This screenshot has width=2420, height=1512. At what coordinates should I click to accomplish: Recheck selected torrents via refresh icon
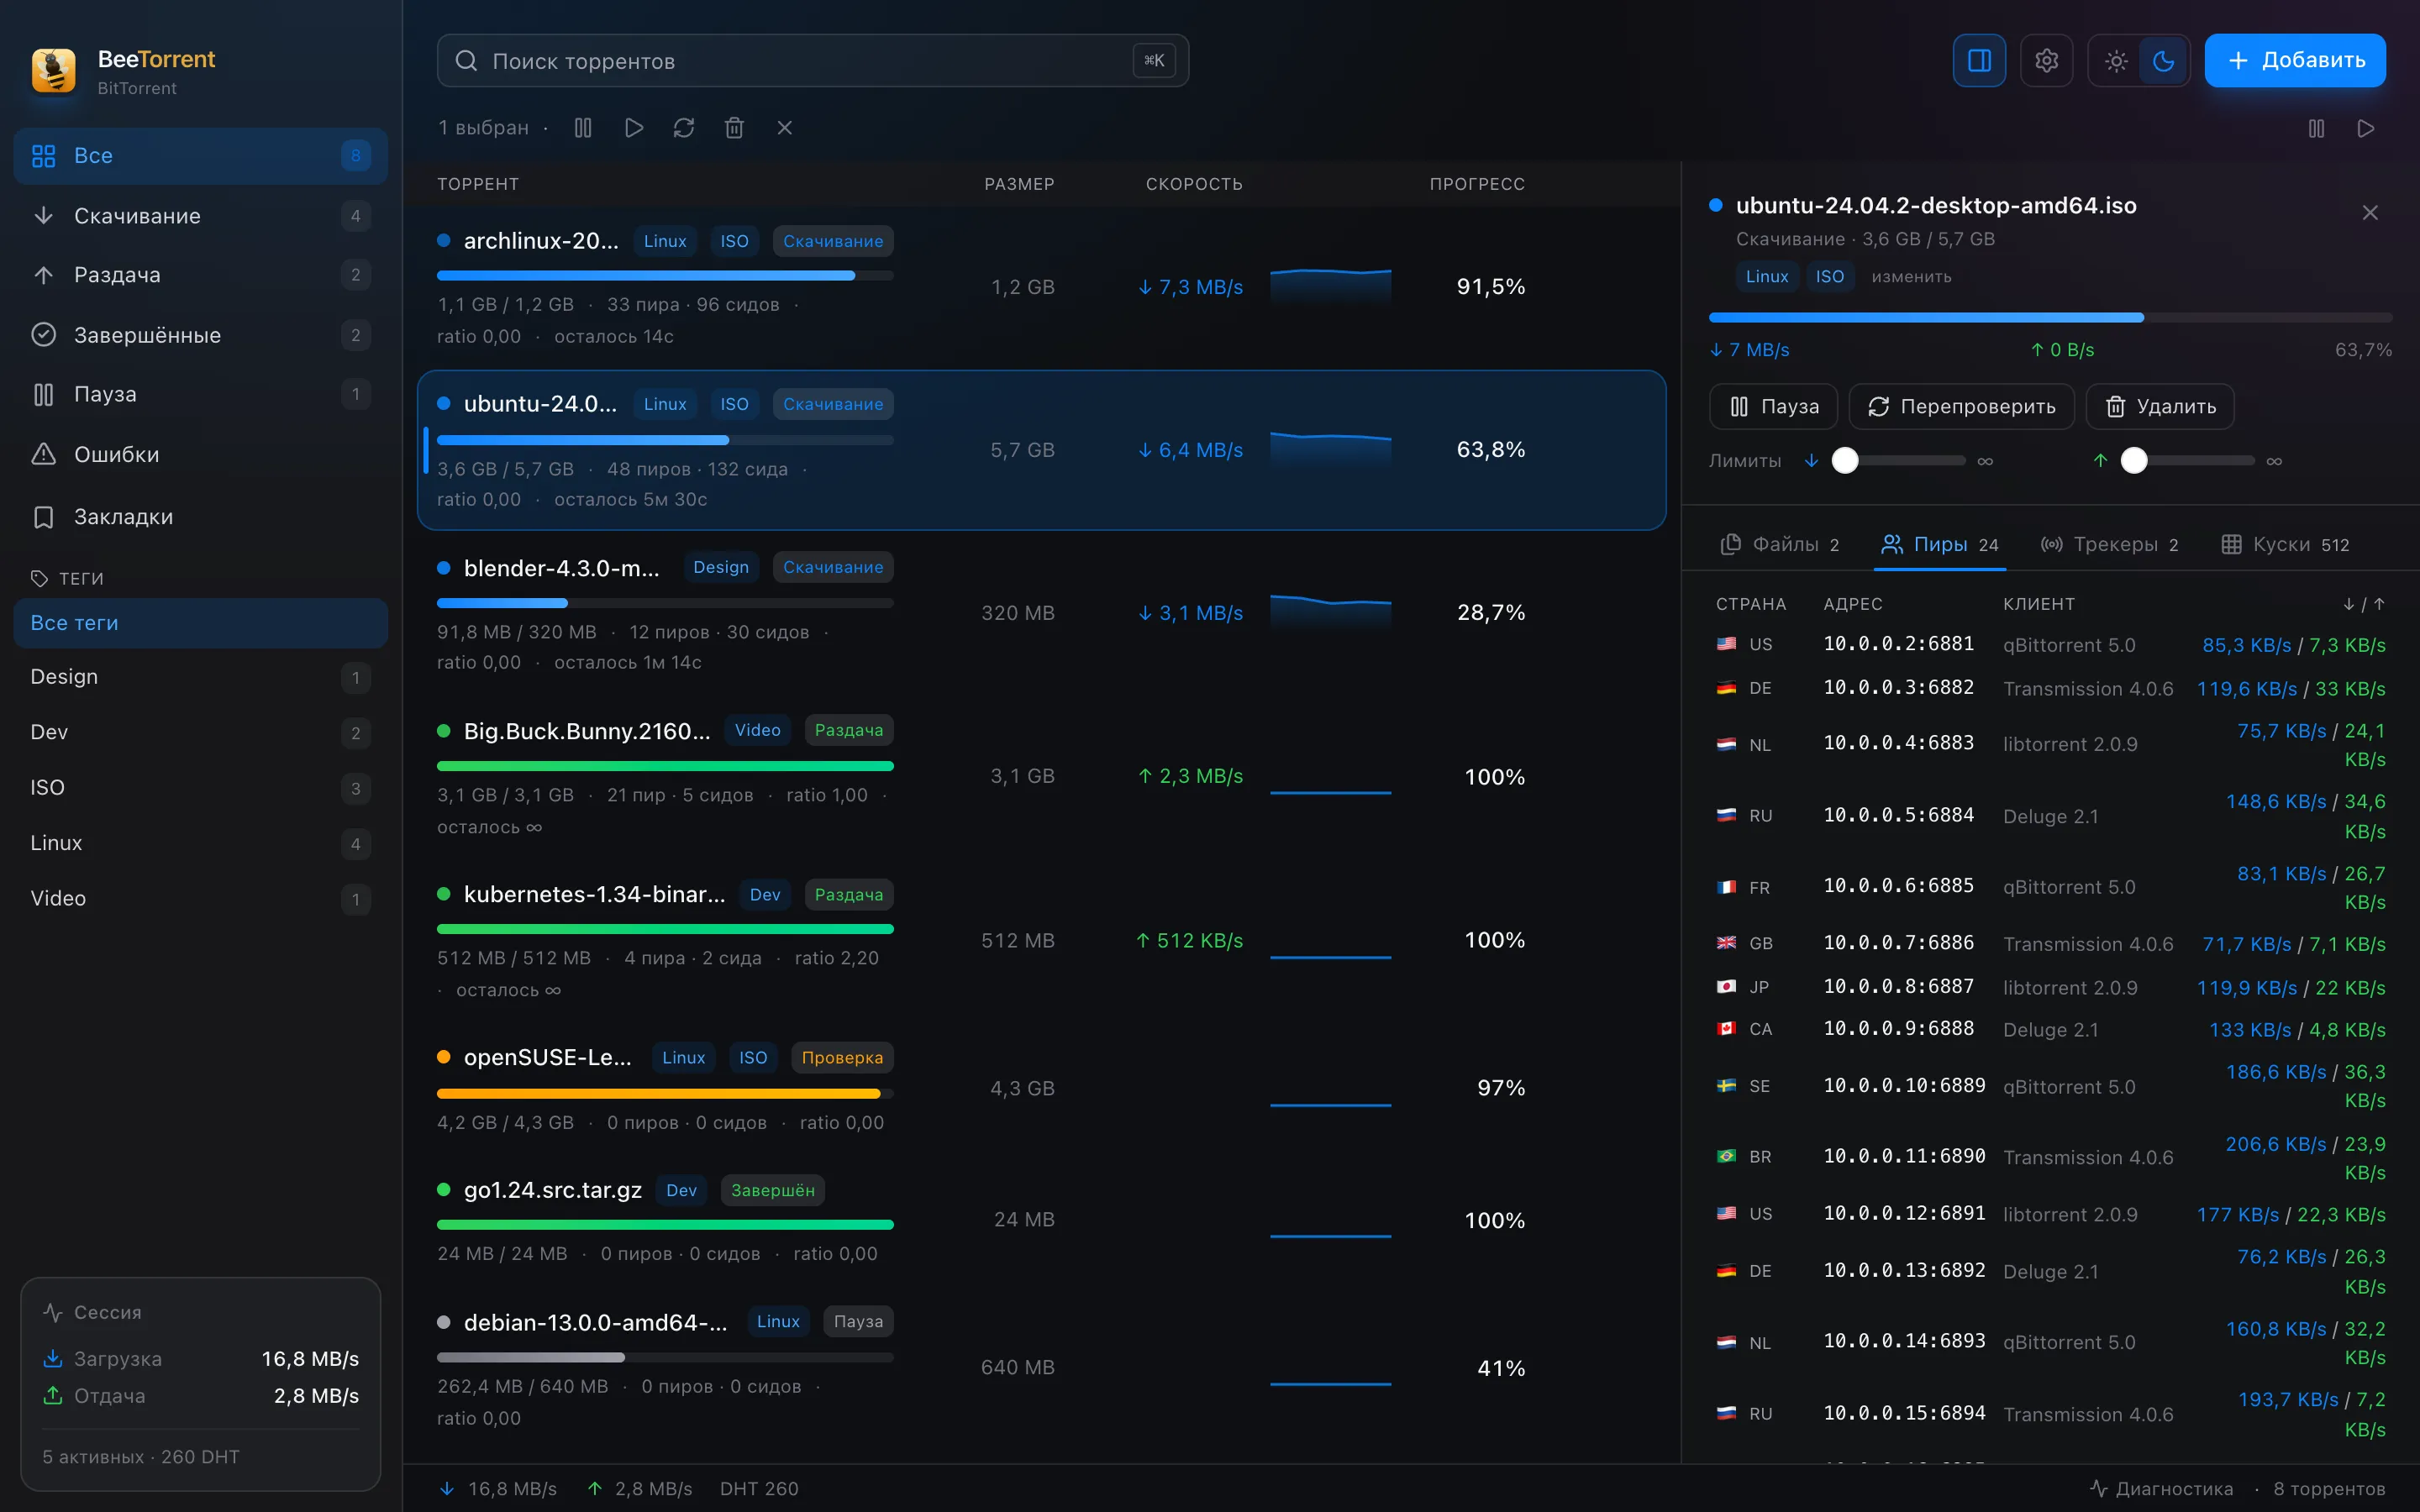click(684, 128)
